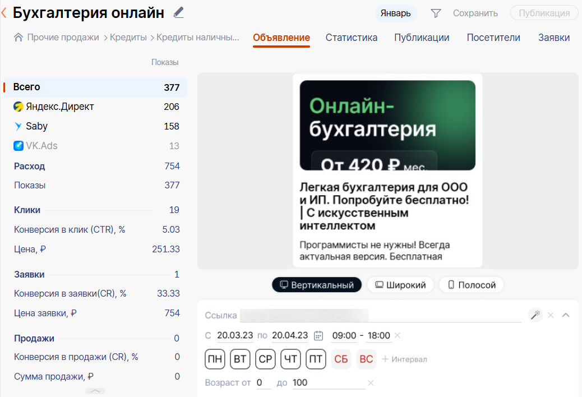Screen dimensions: 582x397
Task: Open the Посетители tab
Action: pos(493,38)
